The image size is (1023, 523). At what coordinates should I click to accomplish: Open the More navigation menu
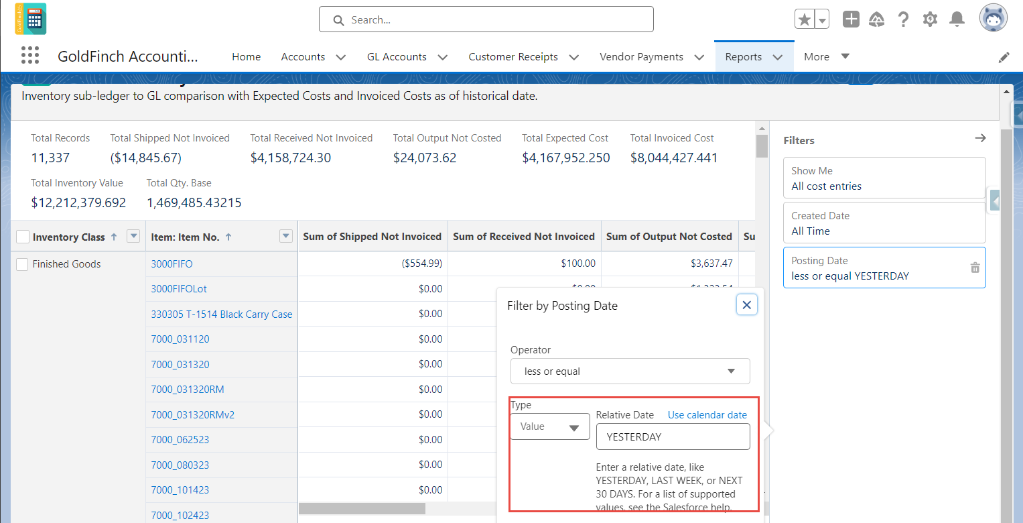point(826,57)
